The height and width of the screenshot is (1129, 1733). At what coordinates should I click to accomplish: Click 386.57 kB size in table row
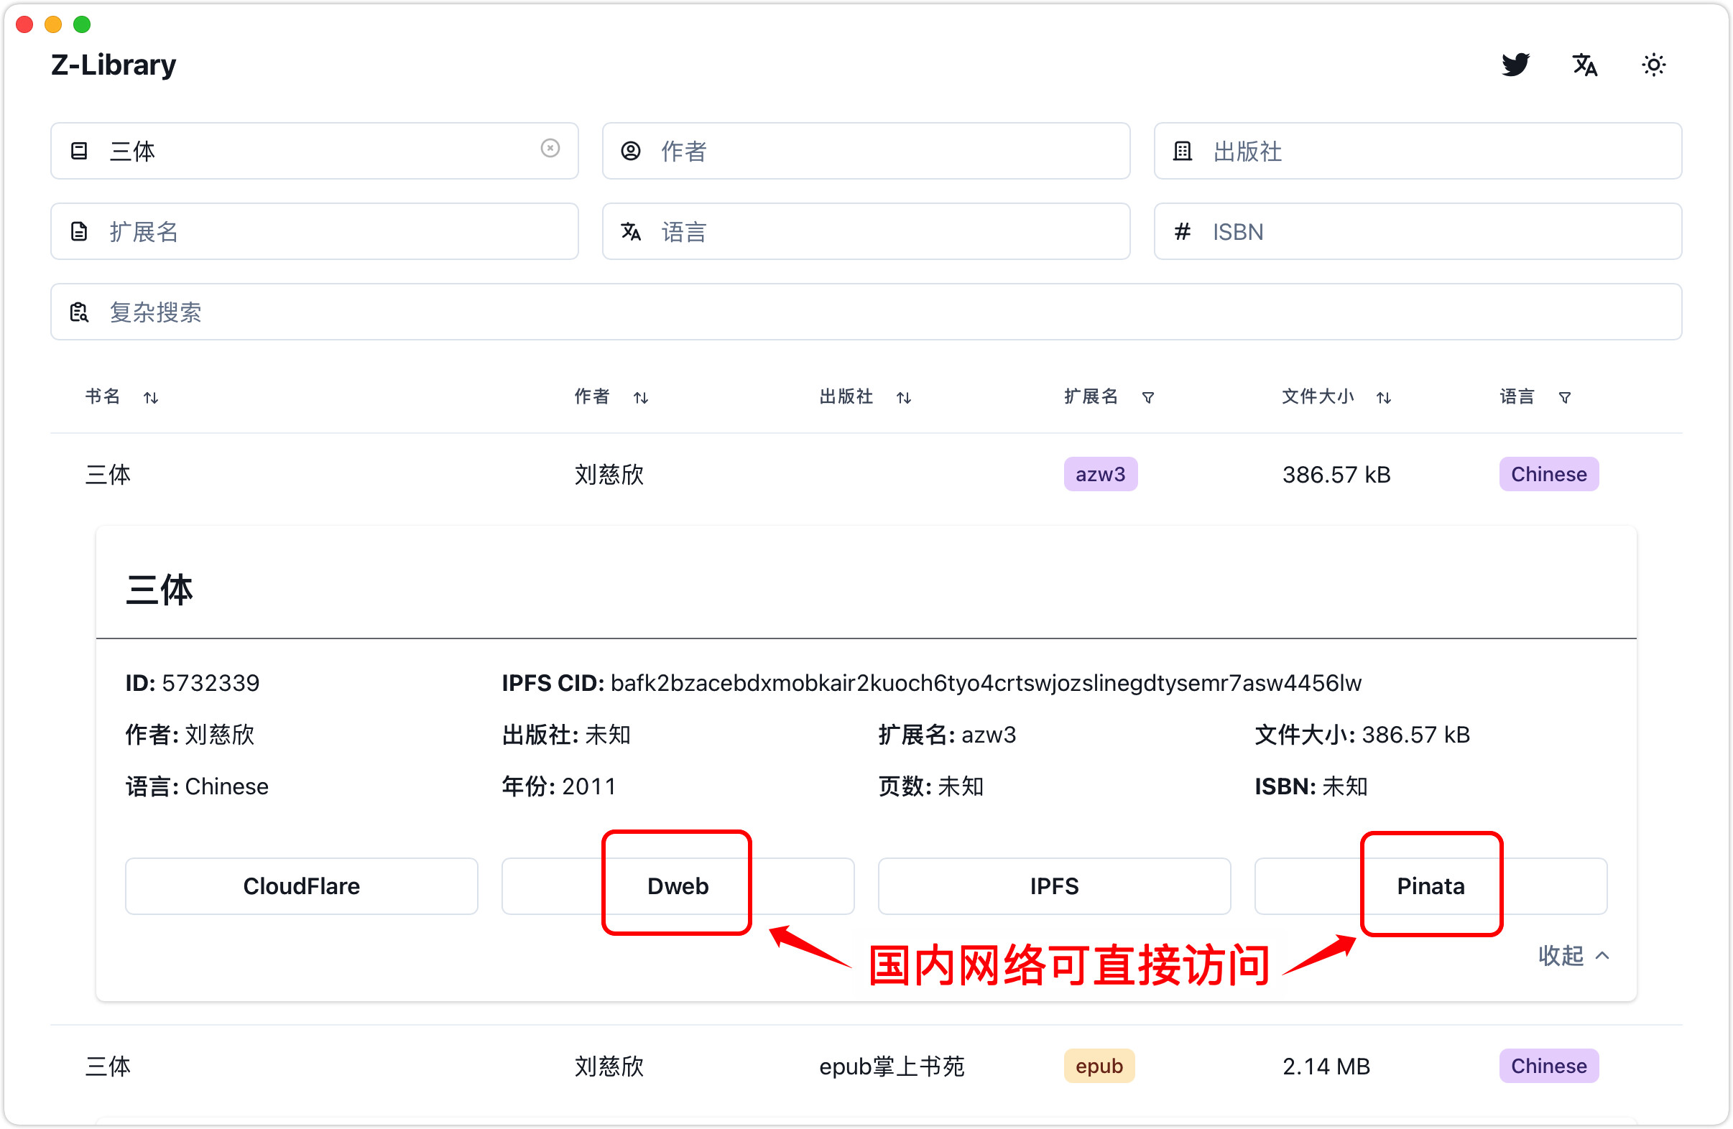tap(1336, 475)
